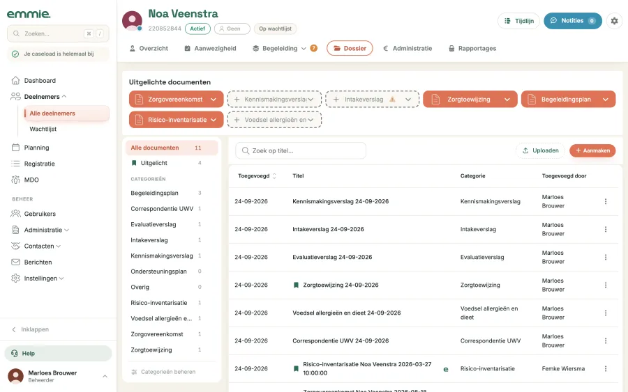Open Marloes Brouwer user menu chevron
628x392 pixels.
105,376
